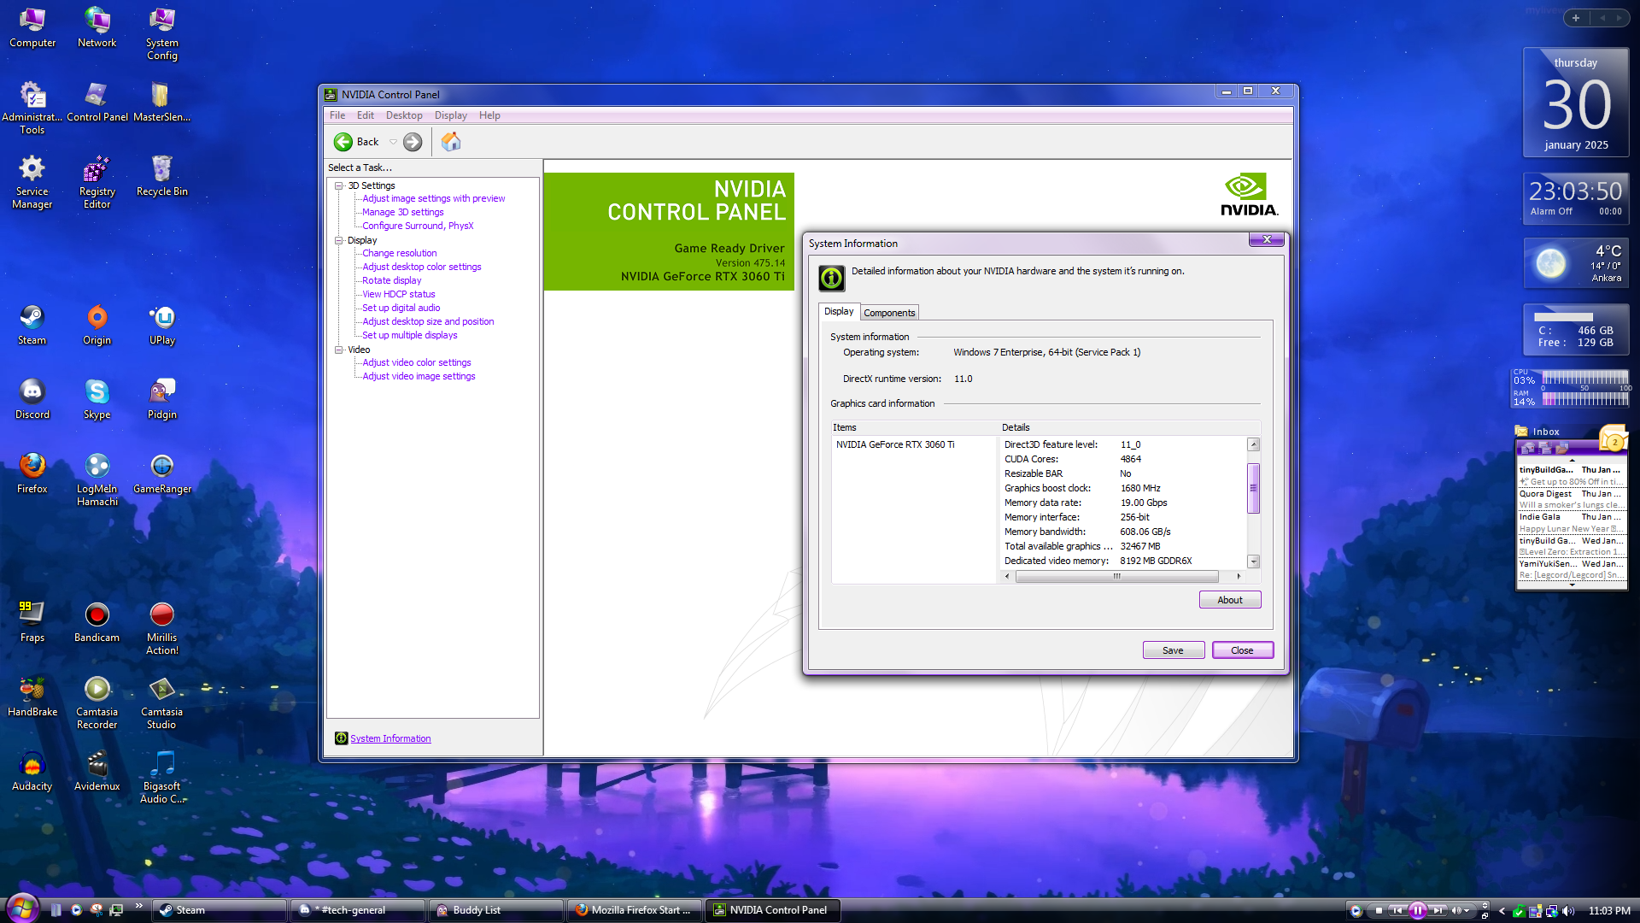This screenshot has height=923, width=1640.
Task: Switch to Buddy List taskbar button
Action: click(x=495, y=910)
